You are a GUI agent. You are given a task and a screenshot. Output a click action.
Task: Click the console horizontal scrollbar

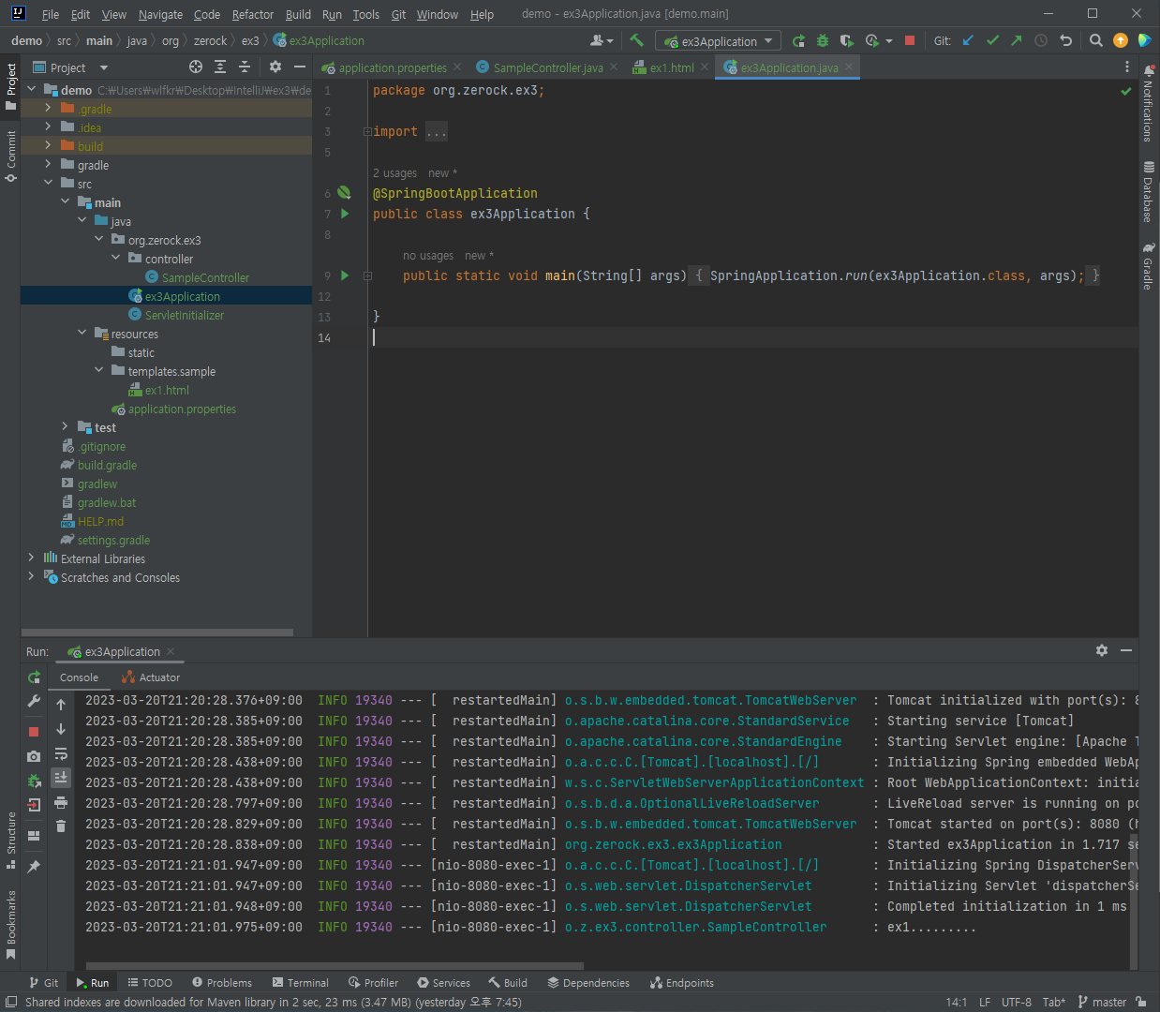point(335,965)
